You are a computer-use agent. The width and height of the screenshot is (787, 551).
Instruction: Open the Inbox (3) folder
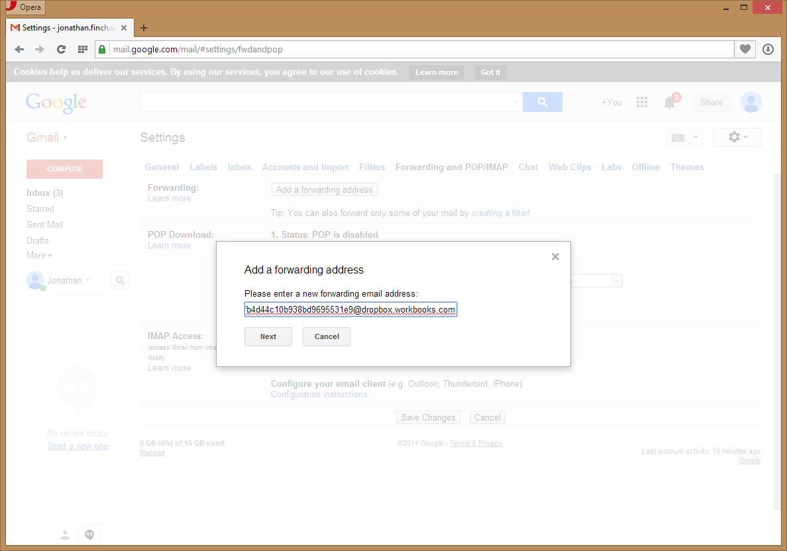[44, 193]
